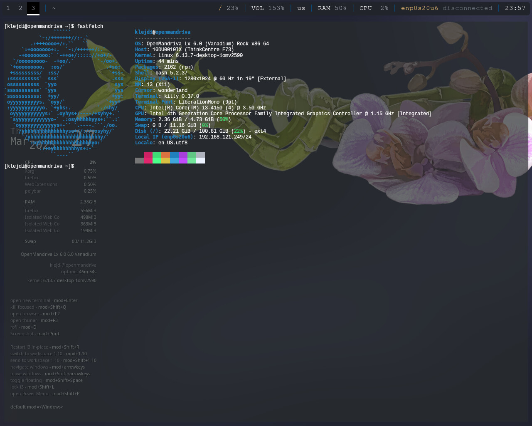
Task: Click the 'Terminal: kitty 0.37.0' line
Action: 167,96
